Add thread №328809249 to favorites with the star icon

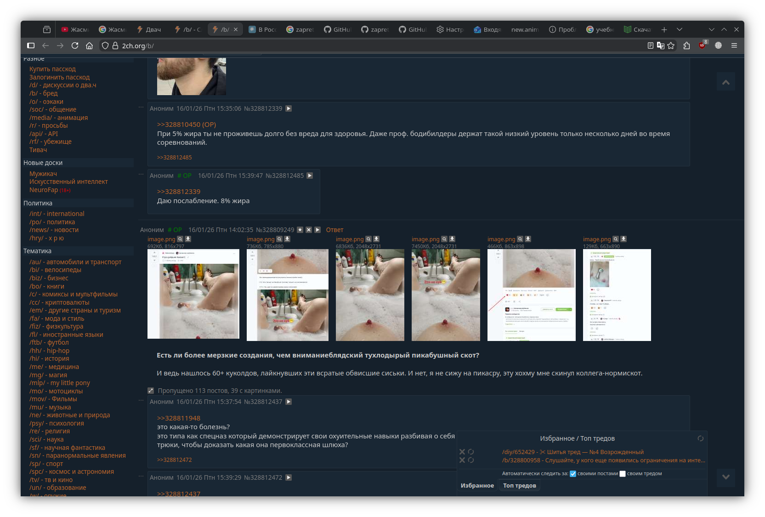click(x=300, y=230)
